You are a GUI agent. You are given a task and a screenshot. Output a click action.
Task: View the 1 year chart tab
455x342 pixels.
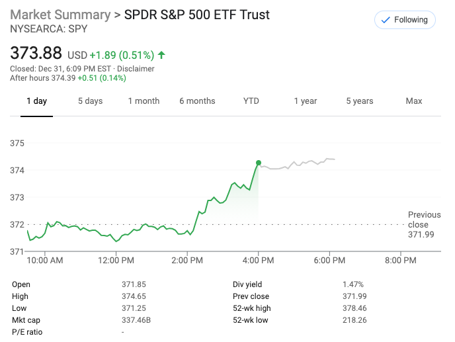tap(306, 101)
